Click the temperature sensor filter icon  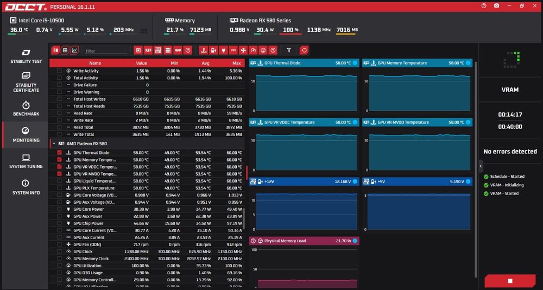point(204,50)
